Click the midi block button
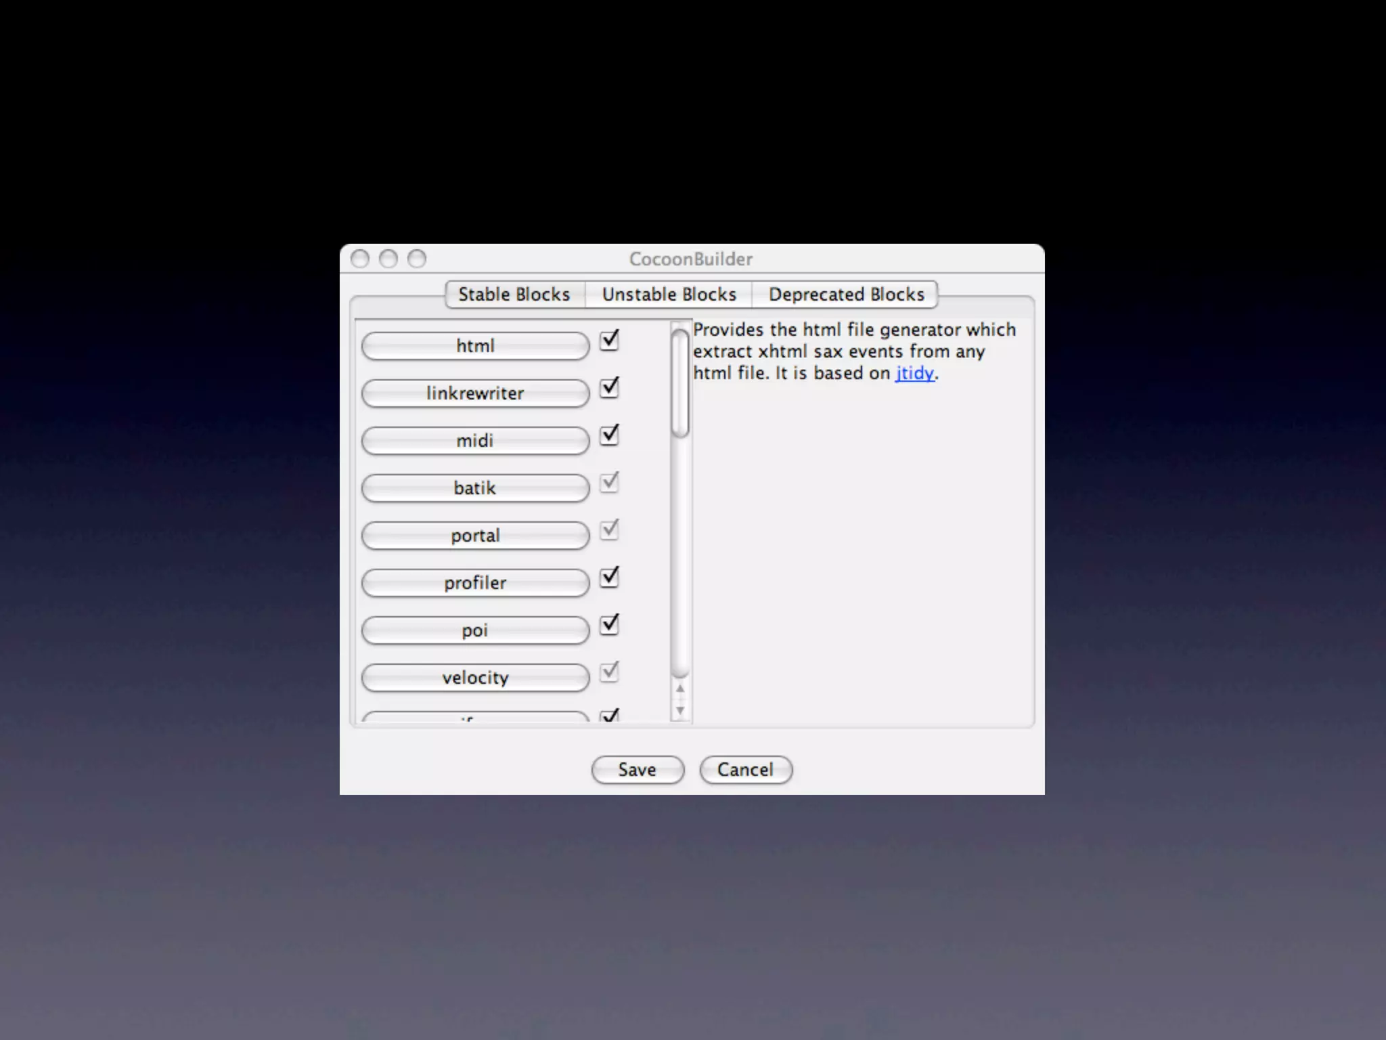The height and width of the screenshot is (1040, 1386). (475, 441)
